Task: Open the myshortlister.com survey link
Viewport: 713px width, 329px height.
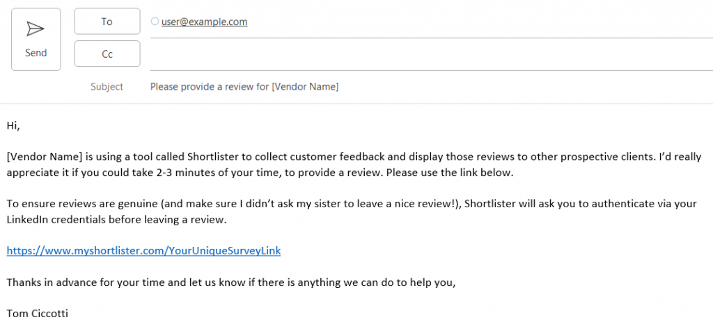Action: pyautogui.click(x=143, y=250)
